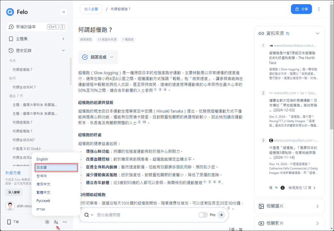This screenshot has height=231, width=334.
Task: Click the 回答完成 checkmark icon
Action: pyautogui.click(x=85, y=57)
